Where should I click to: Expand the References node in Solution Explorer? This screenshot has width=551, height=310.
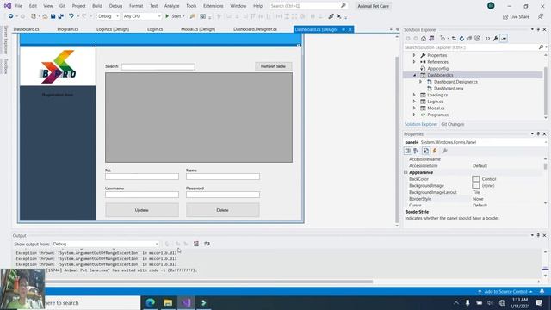point(414,62)
